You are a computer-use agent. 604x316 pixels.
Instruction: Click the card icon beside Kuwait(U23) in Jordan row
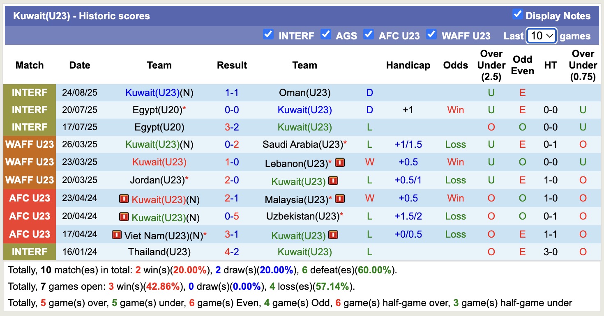333,180
